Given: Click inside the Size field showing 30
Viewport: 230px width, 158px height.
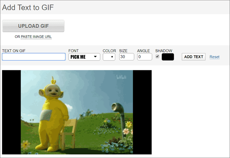Looking at the screenshot, I should (x=126, y=57).
